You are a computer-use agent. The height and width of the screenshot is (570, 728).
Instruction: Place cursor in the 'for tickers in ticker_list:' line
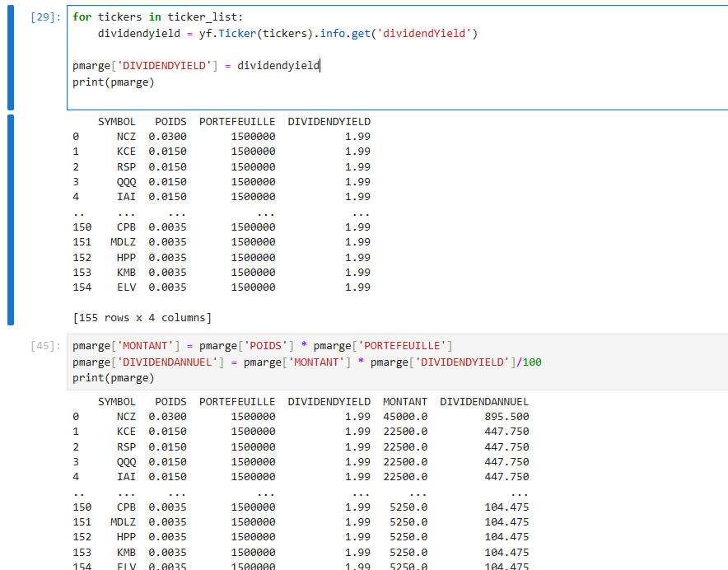pos(158,17)
